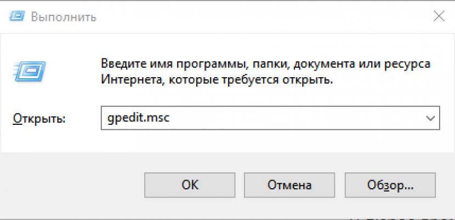
Task: Click the instruction line starting with Введите
Action: pos(265,63)
